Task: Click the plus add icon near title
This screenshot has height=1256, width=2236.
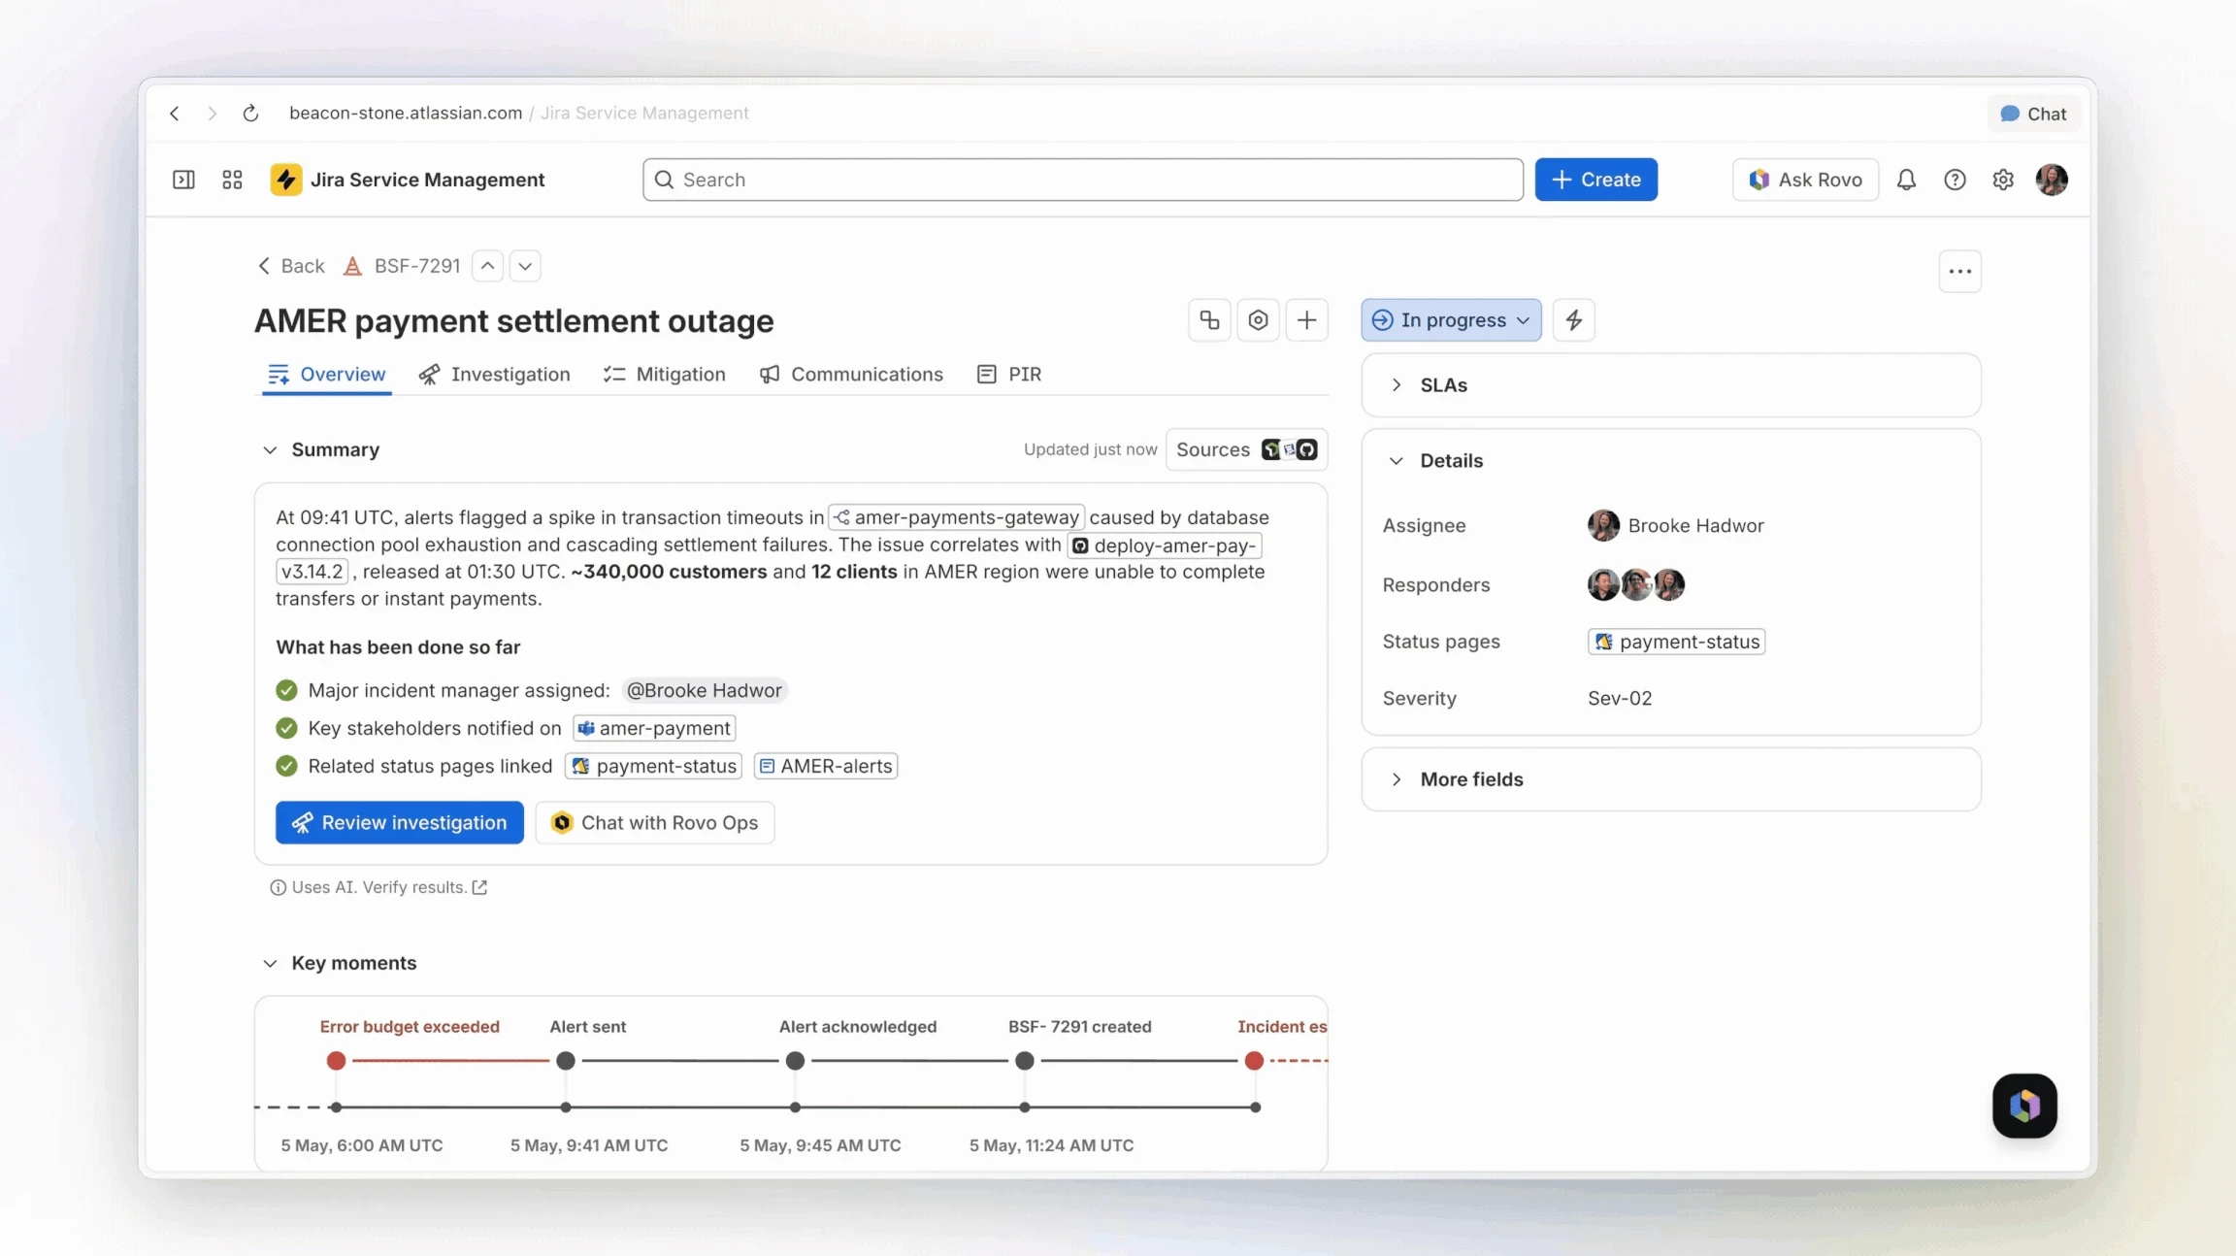Action: click(1306, 320)
